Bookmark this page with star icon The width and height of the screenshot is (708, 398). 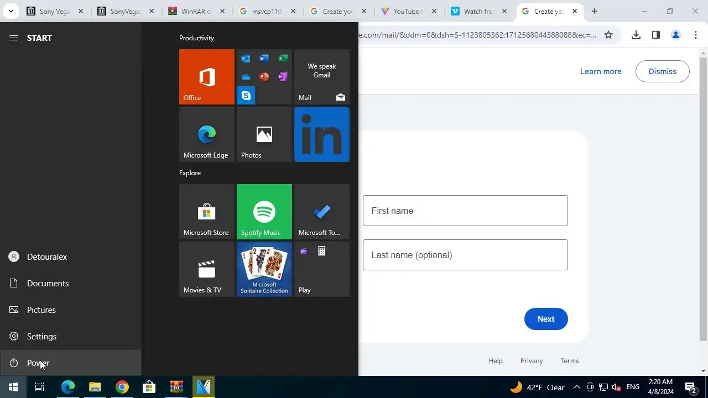pos(608,35)
